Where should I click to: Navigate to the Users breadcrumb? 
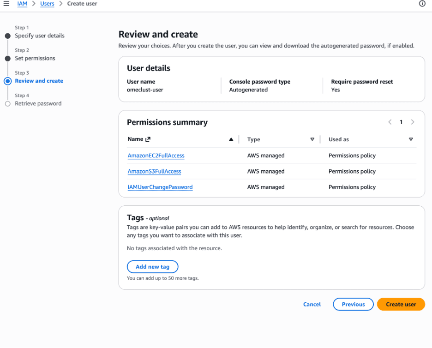click(x=47, y=4)
